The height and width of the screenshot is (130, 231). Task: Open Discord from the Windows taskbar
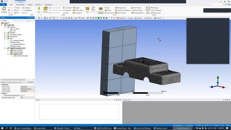tap(62, 128)
